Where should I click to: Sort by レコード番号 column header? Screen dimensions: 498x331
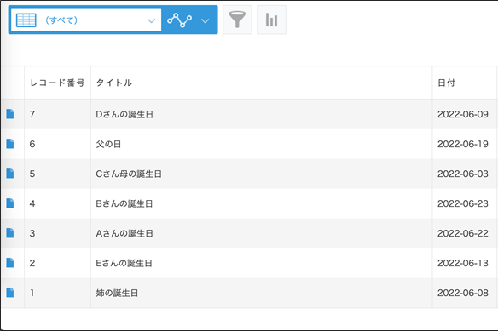coord(57,83)
